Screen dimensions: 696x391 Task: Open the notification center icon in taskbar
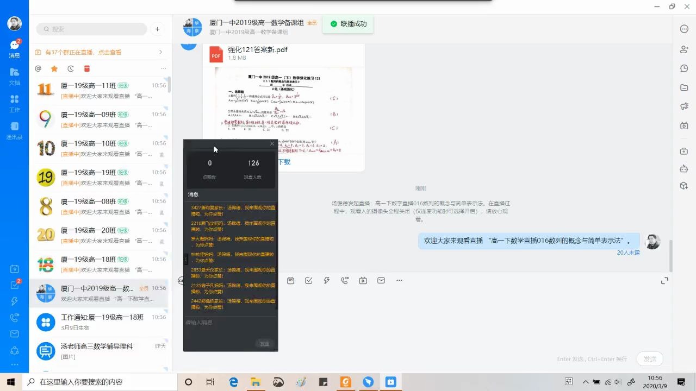tap(681, 382)
